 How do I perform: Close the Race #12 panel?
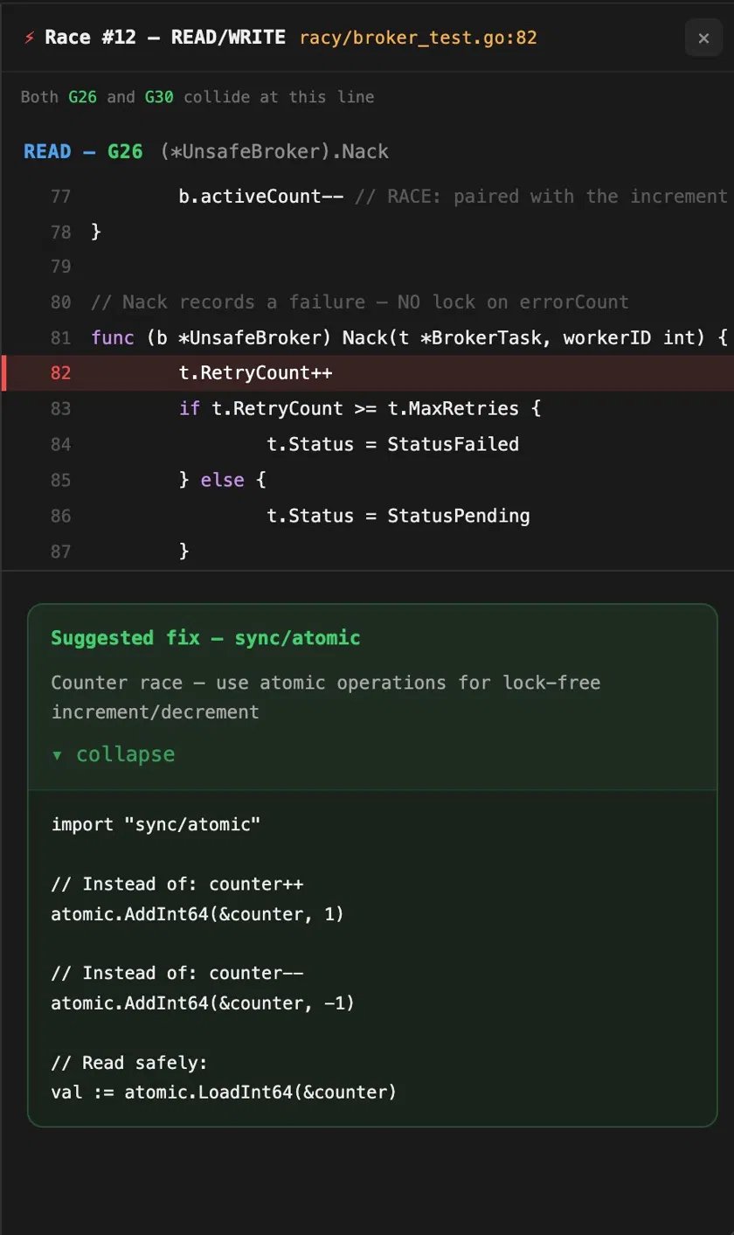(x=703, y=38)
